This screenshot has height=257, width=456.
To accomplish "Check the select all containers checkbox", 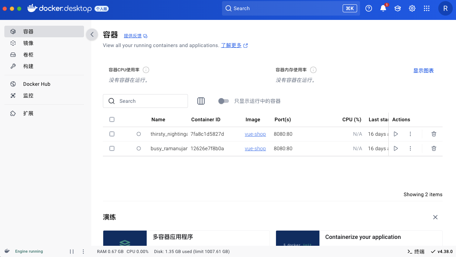I will (x=112, y=119).
